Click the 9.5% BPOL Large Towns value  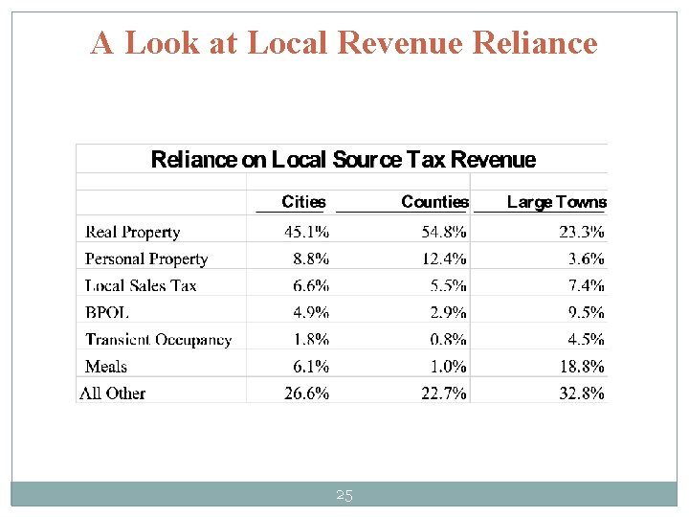pos(587,312)
